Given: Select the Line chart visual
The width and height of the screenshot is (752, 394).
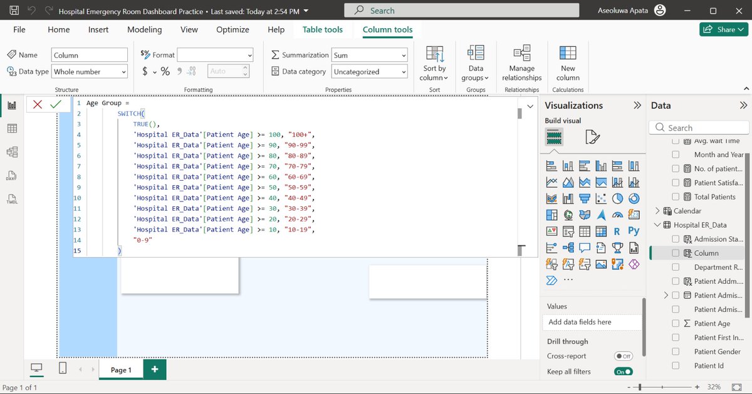Looking at the screenshot, I should point(552,183).
